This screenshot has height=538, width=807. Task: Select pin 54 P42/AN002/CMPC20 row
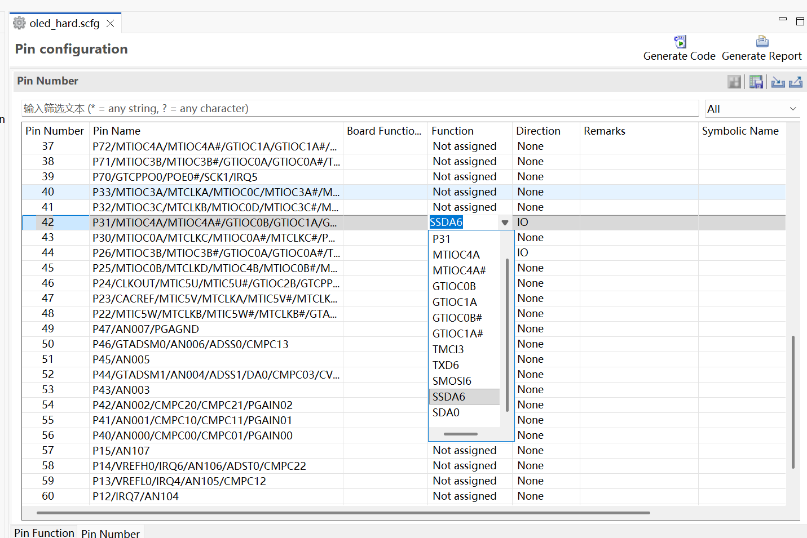pos(404,405)
